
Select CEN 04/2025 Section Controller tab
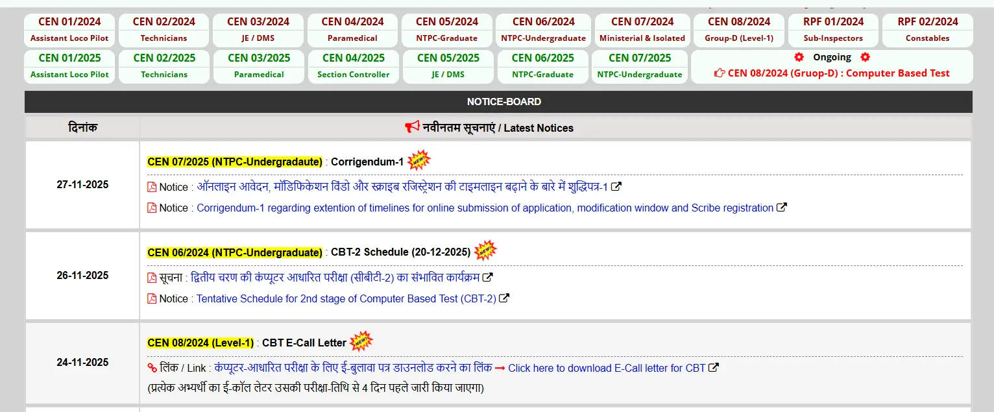354,66
